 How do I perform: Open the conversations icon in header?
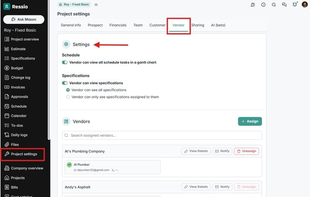(x=284, y=5)
